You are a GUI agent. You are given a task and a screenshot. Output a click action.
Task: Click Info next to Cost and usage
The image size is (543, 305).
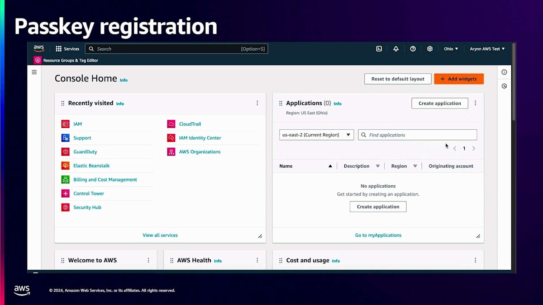[x=336, y=261]
